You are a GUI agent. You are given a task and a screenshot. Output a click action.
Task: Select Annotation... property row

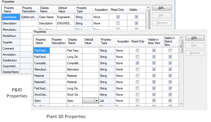tap(11, 55)
